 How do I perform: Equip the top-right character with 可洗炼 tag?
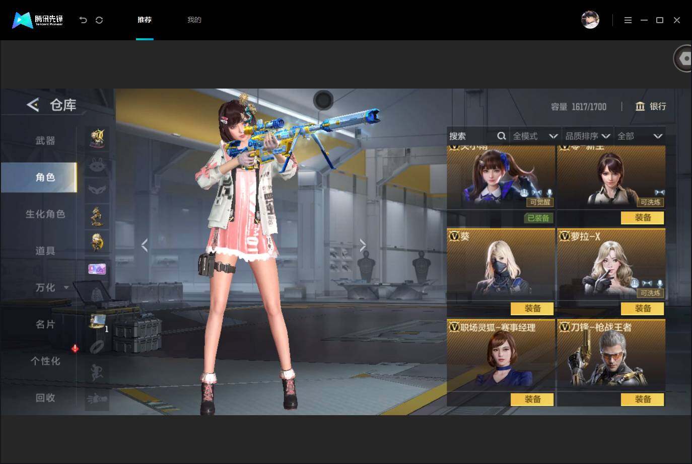[643, 217]
